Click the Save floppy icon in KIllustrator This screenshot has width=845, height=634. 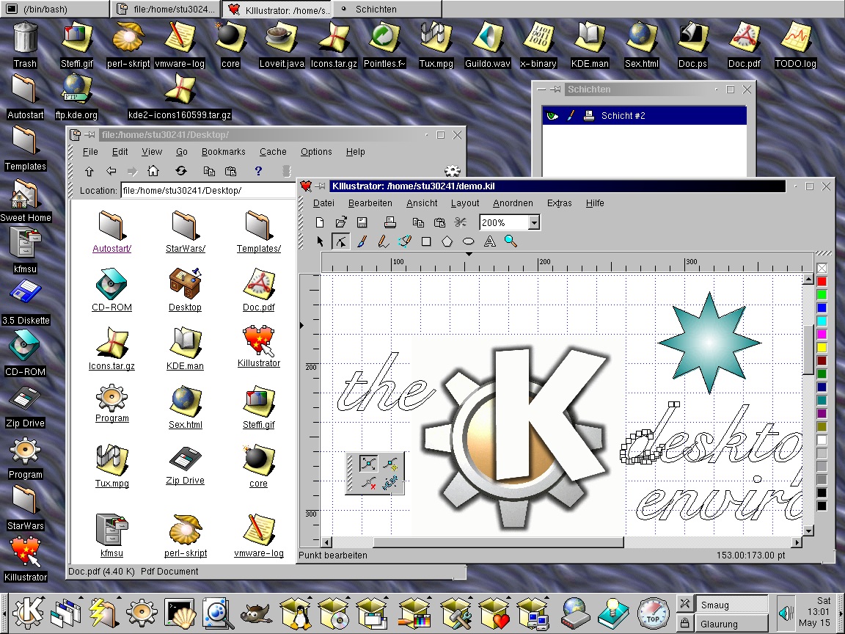pyautogui.click(x=362, y=222)
